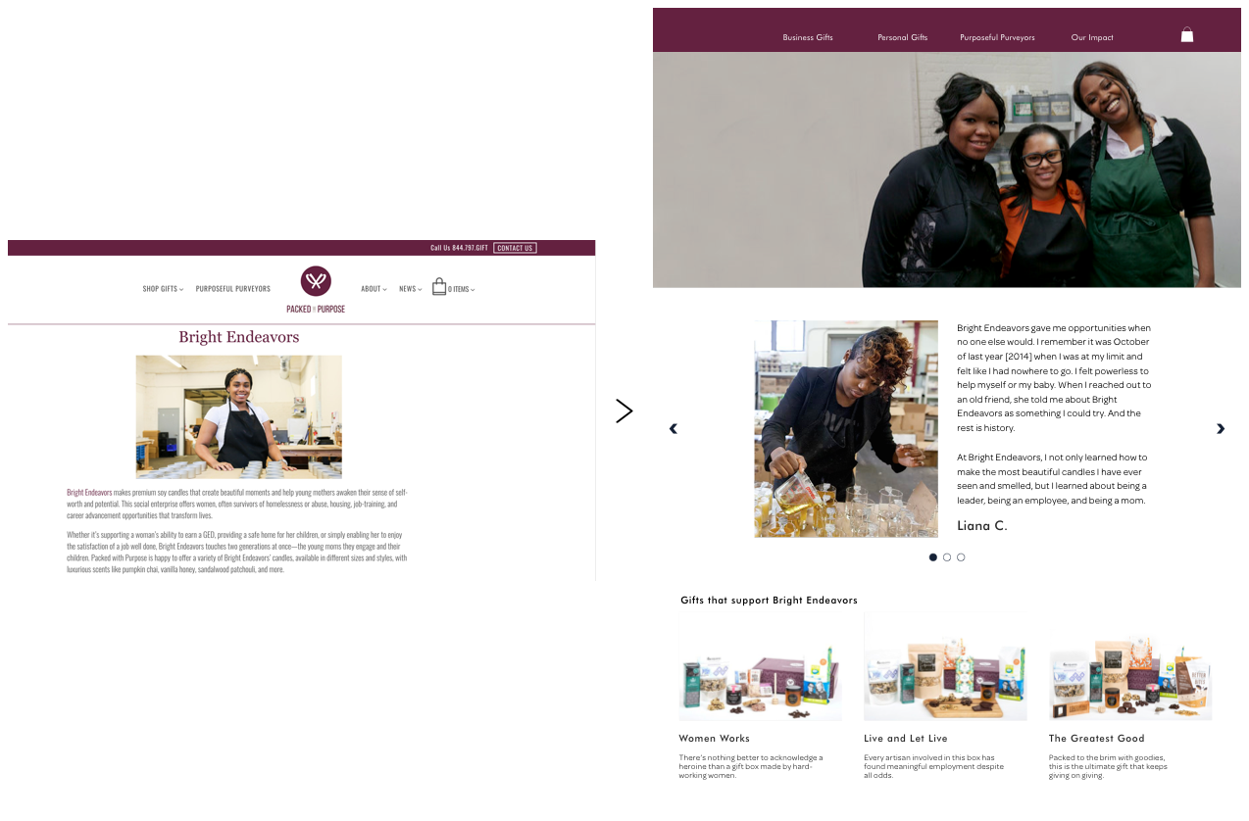Click the Packed with Purpose circular logo
Screen dimensions: 1249x821
(x=316, y=281)
